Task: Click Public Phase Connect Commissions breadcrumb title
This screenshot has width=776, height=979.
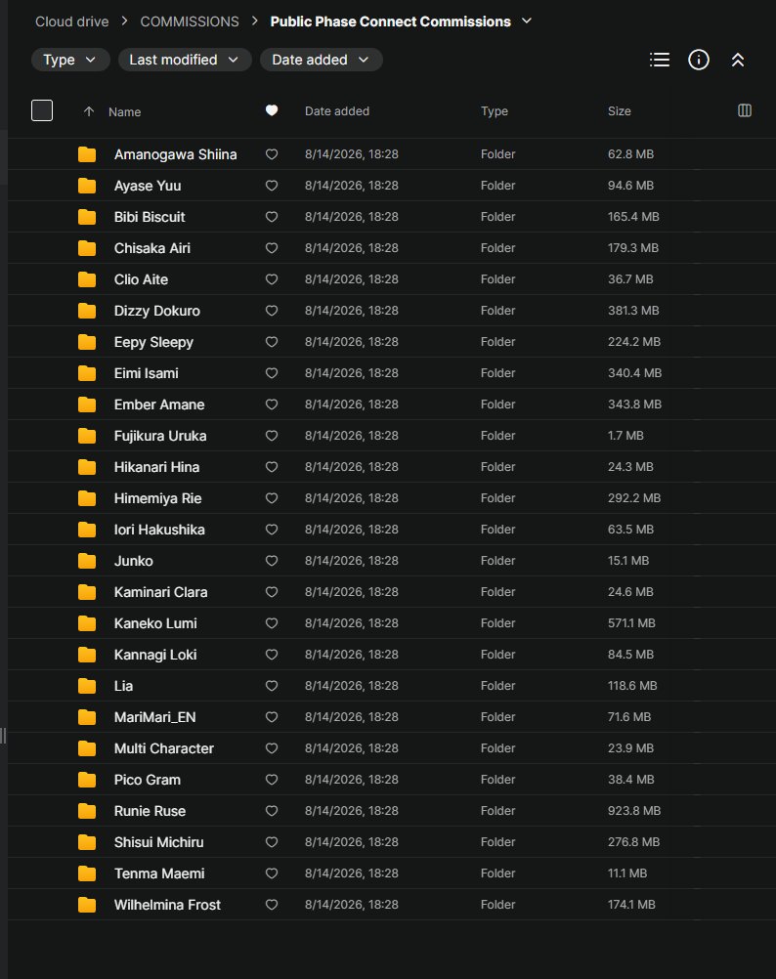Action: click(390, 21)
